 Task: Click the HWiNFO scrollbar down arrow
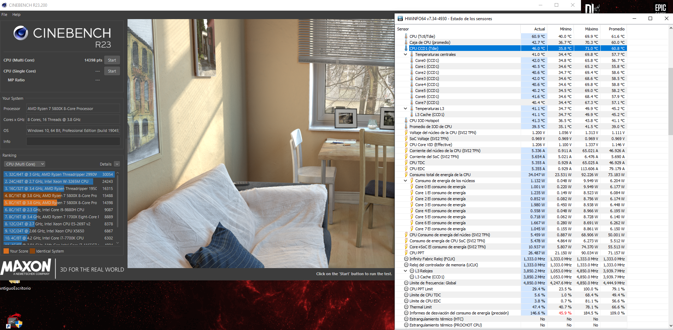pyautogui.click(x=670, y=326)
